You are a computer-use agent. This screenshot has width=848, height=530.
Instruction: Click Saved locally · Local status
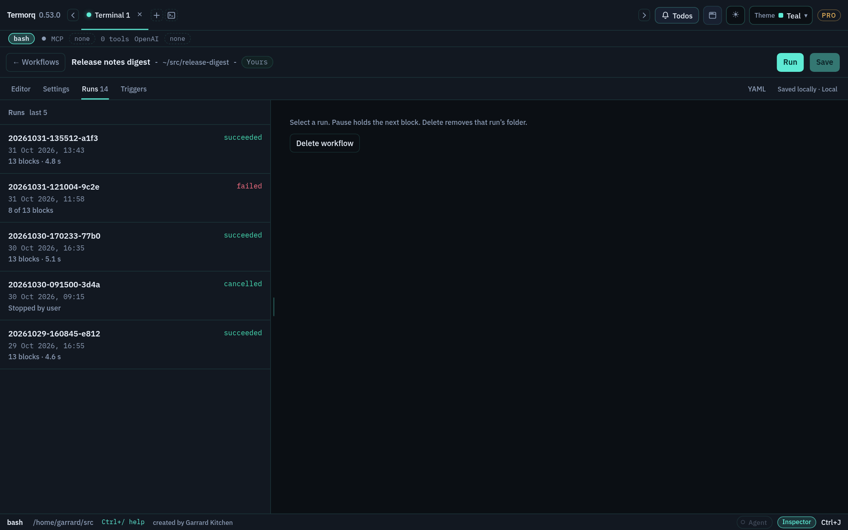(x=807, y=89)
